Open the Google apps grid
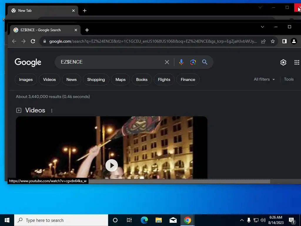The image size is (301, 226). tap(297, 62)
